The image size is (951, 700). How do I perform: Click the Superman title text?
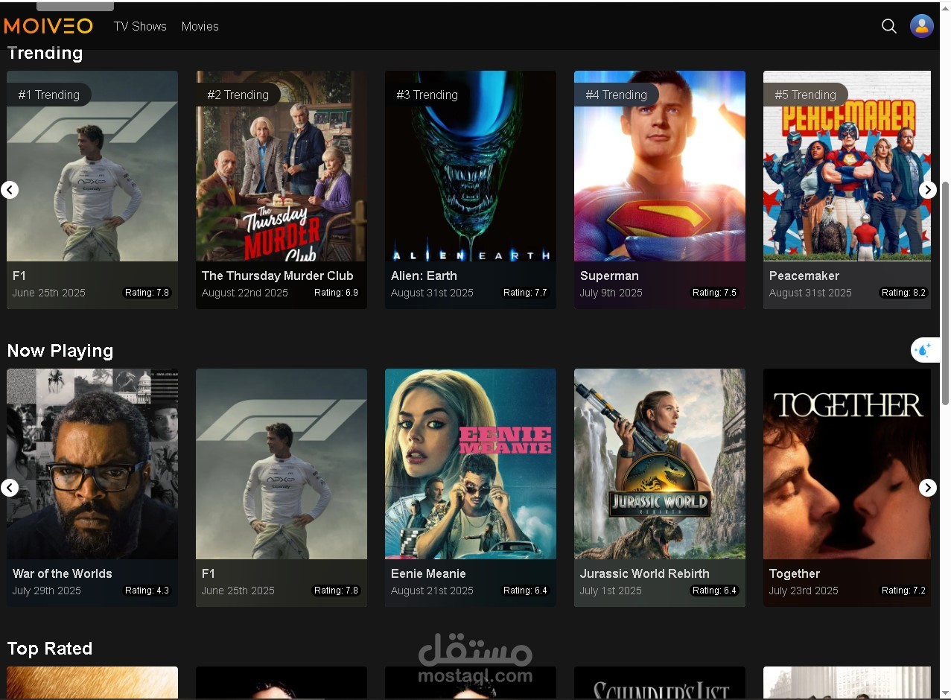pos(609,276)
